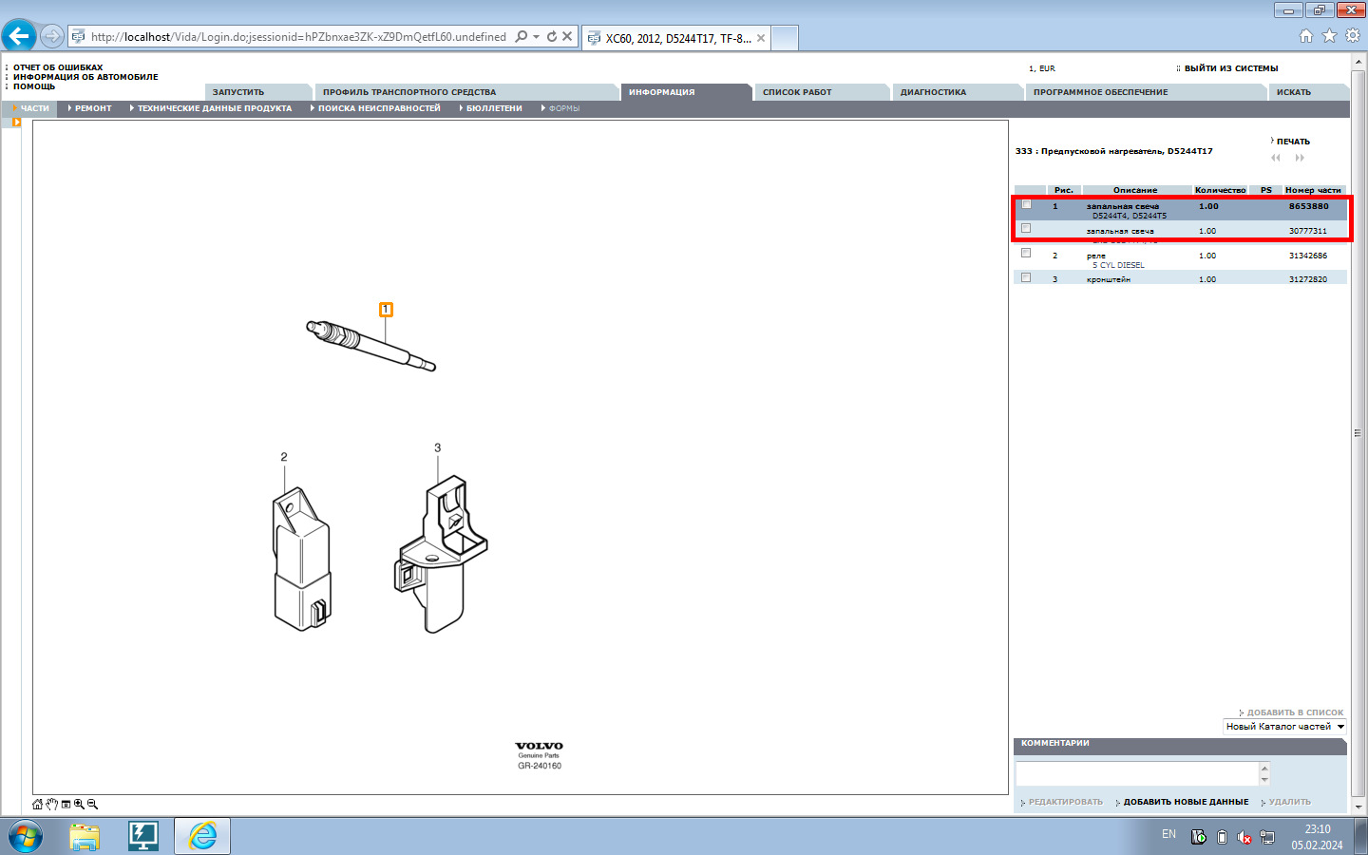
Task: Click the Stop loading X in address bar
Action: [x=567, y=36]
